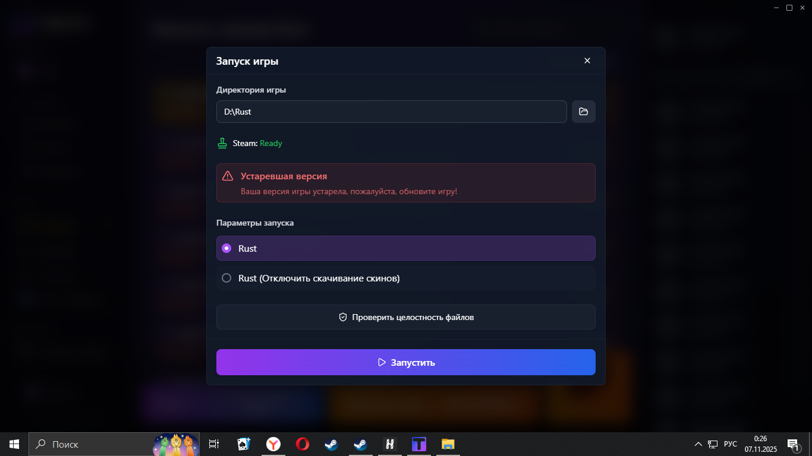812x456 pixels.
Task: Click the Task View taskbar icon
Action: (214, 444)
